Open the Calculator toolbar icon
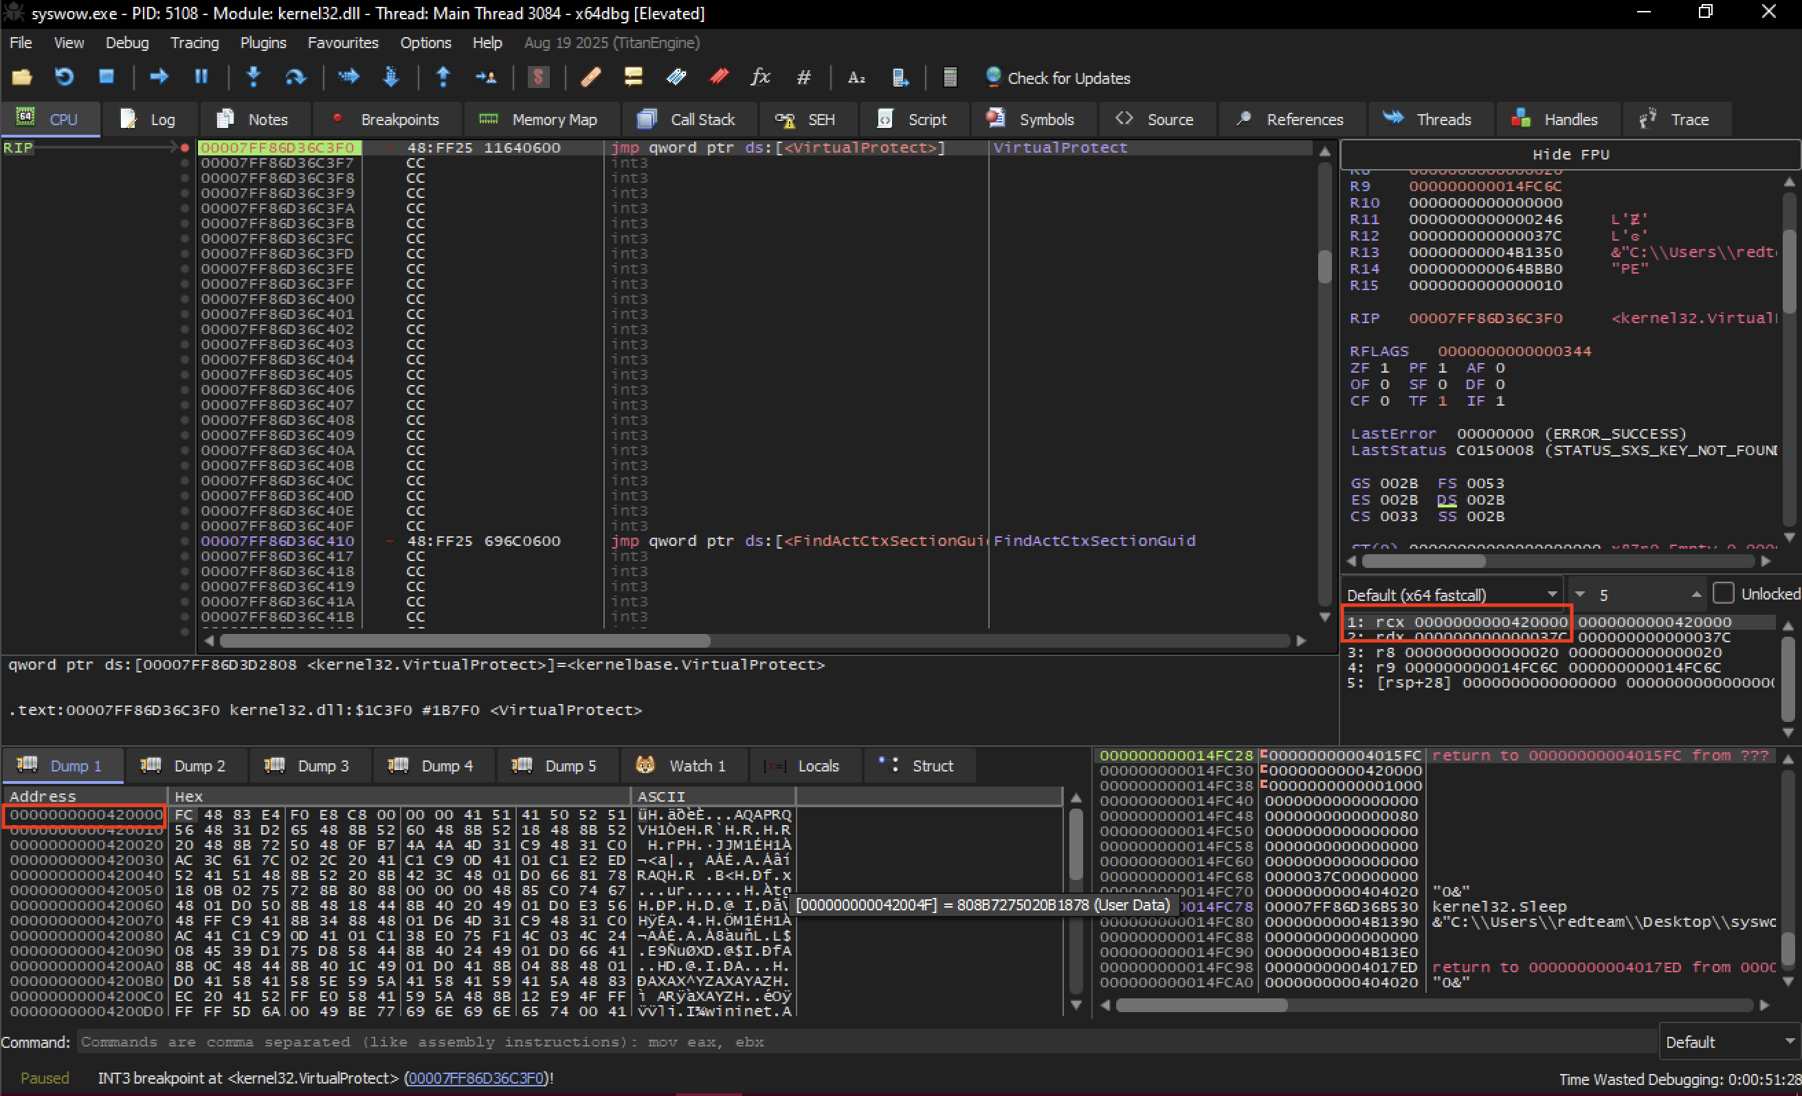 (x=950, y=78)
